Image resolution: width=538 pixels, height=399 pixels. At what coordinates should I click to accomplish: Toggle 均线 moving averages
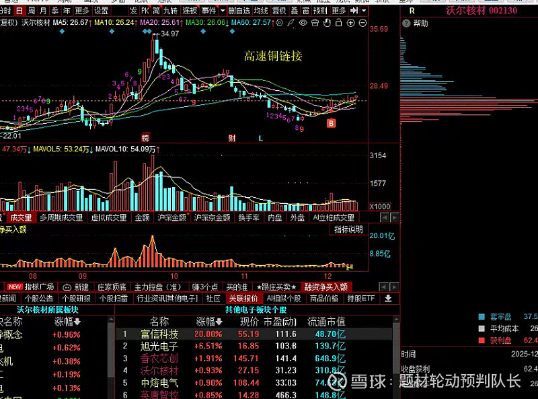(261, 11)
